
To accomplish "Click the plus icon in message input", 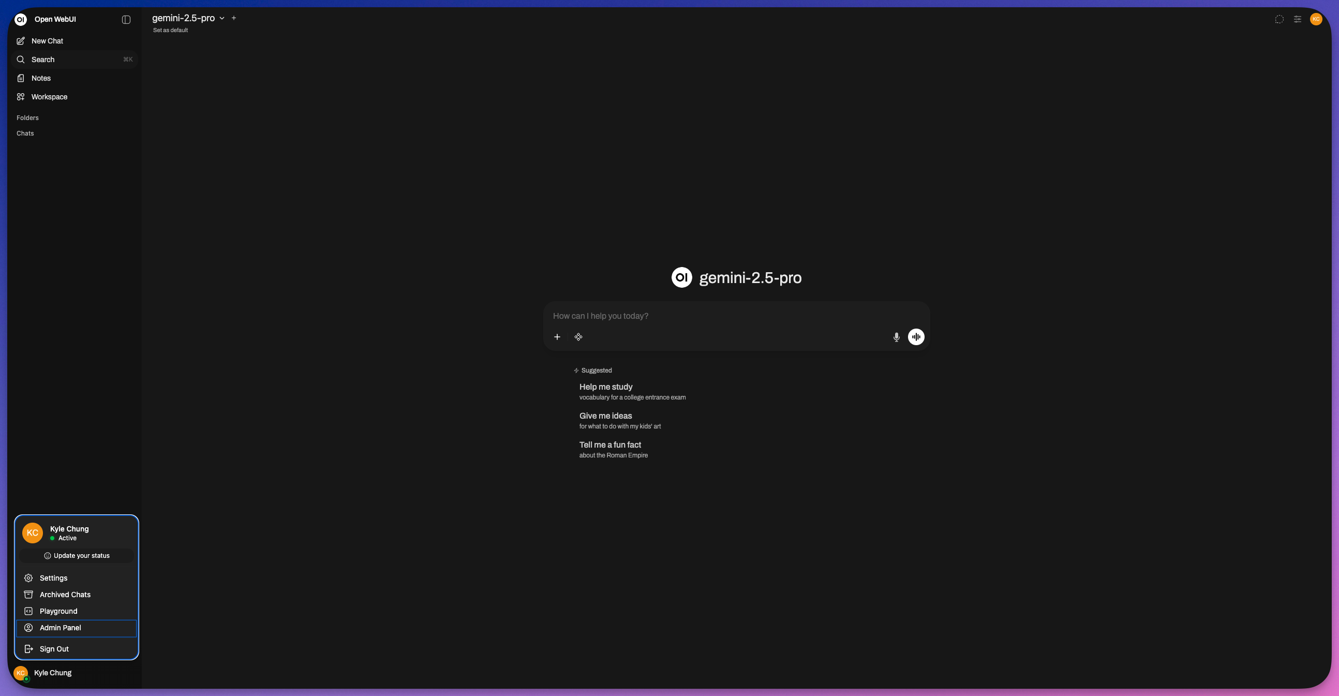I will [557, 337].
